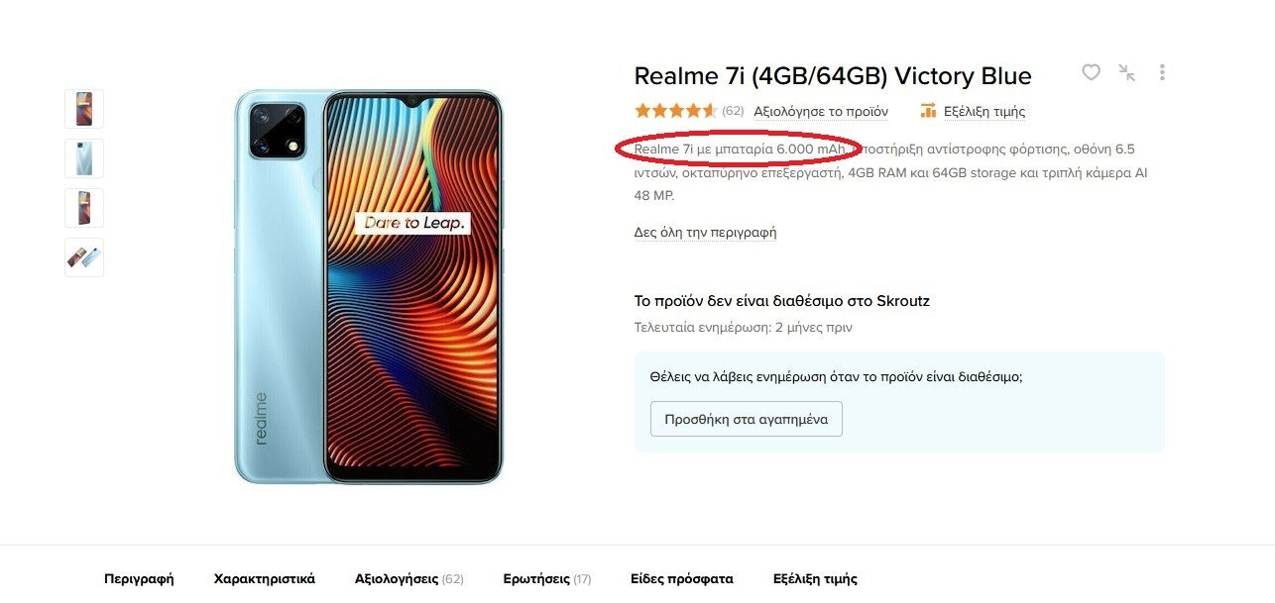The image size is (1275, 603).
Task: Select the third phone thumbnail
Action: (x=84, y=208)
